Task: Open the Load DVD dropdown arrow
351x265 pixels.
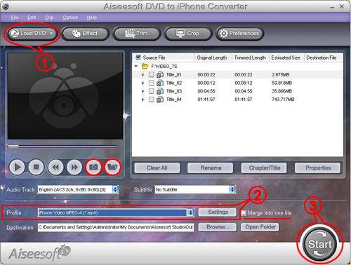Action: click(x=51, y=34)
